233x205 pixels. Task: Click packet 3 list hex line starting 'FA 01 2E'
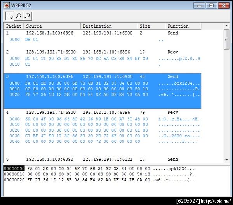[x=87, y=83]
